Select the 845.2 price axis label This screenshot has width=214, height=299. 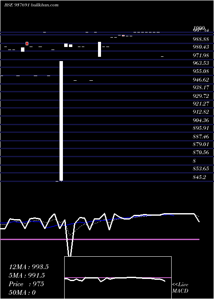pos(199,177)
